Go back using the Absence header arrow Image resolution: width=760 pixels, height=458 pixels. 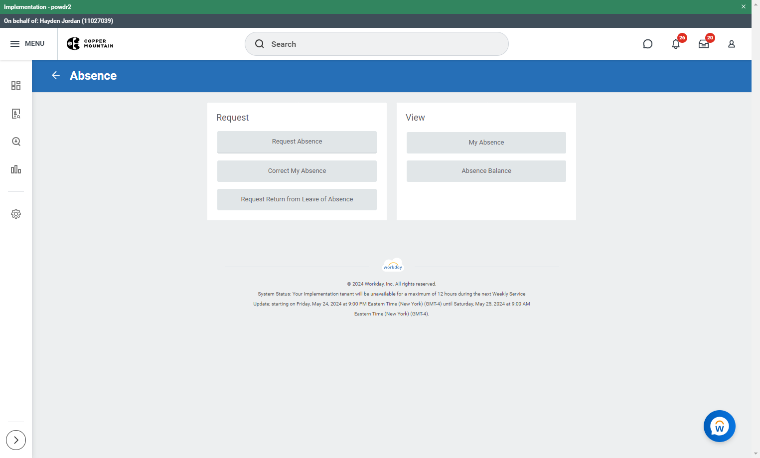coord(56,75)
